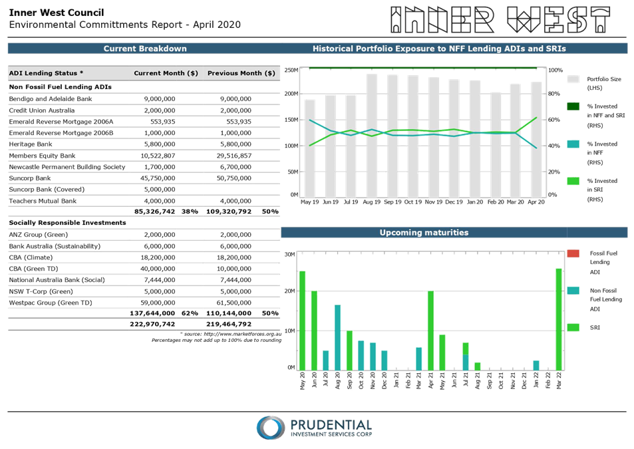The width and height of the screenshot is (634, 449).
Task: Select the teal Non Fossil Fuel Lending ADI swatch
Action: tap(573, 291)
